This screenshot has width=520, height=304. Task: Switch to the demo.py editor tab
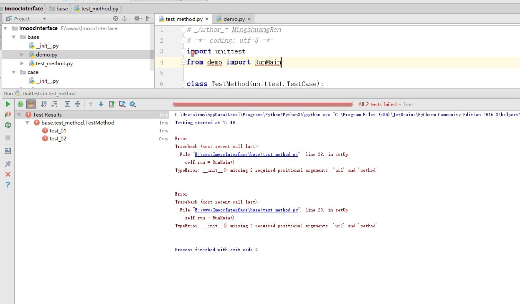coord(233,19)
